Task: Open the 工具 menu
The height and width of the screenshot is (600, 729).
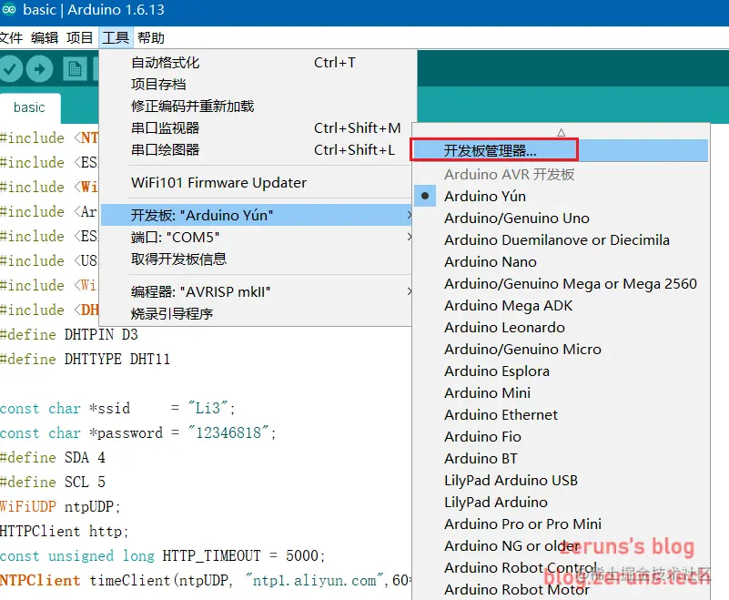Action: [x=116, y=37]
